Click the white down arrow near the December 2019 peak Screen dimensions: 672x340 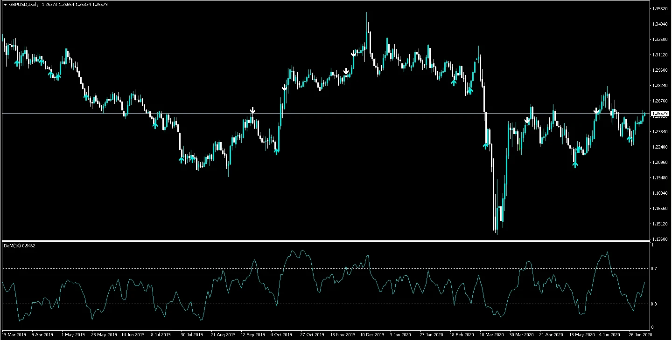pyautogui.click(x=354, y=54)
